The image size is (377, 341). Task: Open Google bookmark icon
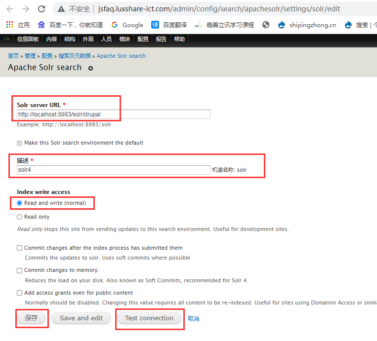(115, 25)
